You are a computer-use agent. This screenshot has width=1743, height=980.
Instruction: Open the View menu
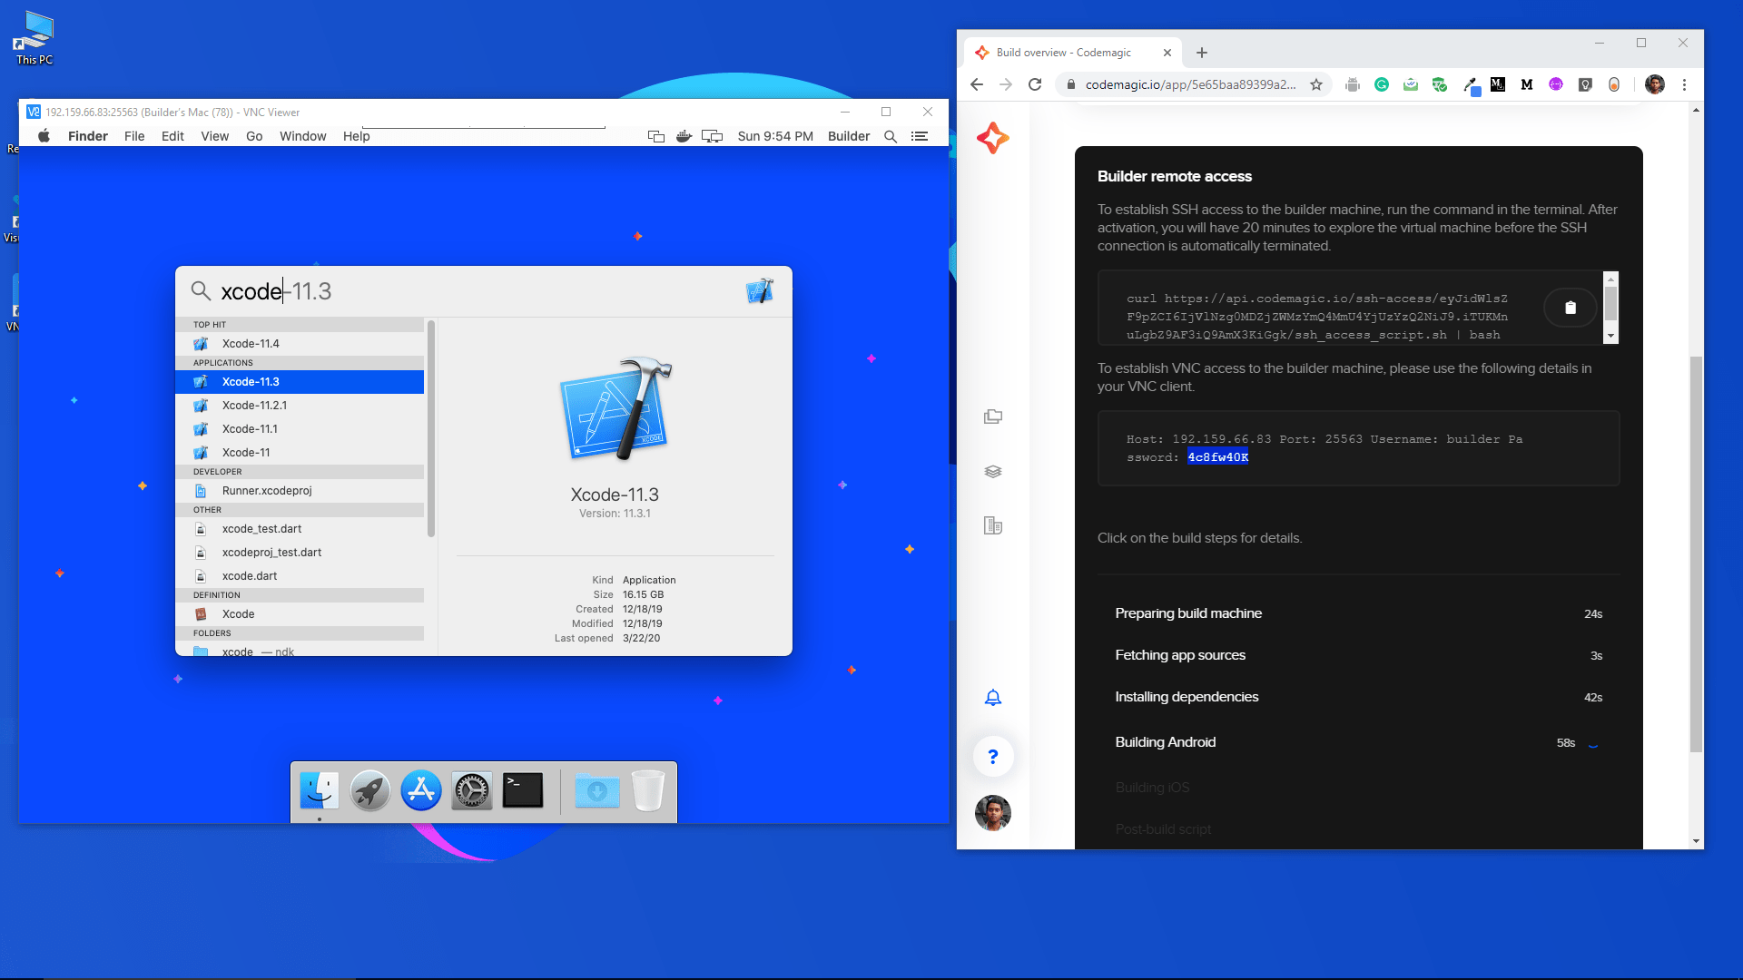coord(215,136)
